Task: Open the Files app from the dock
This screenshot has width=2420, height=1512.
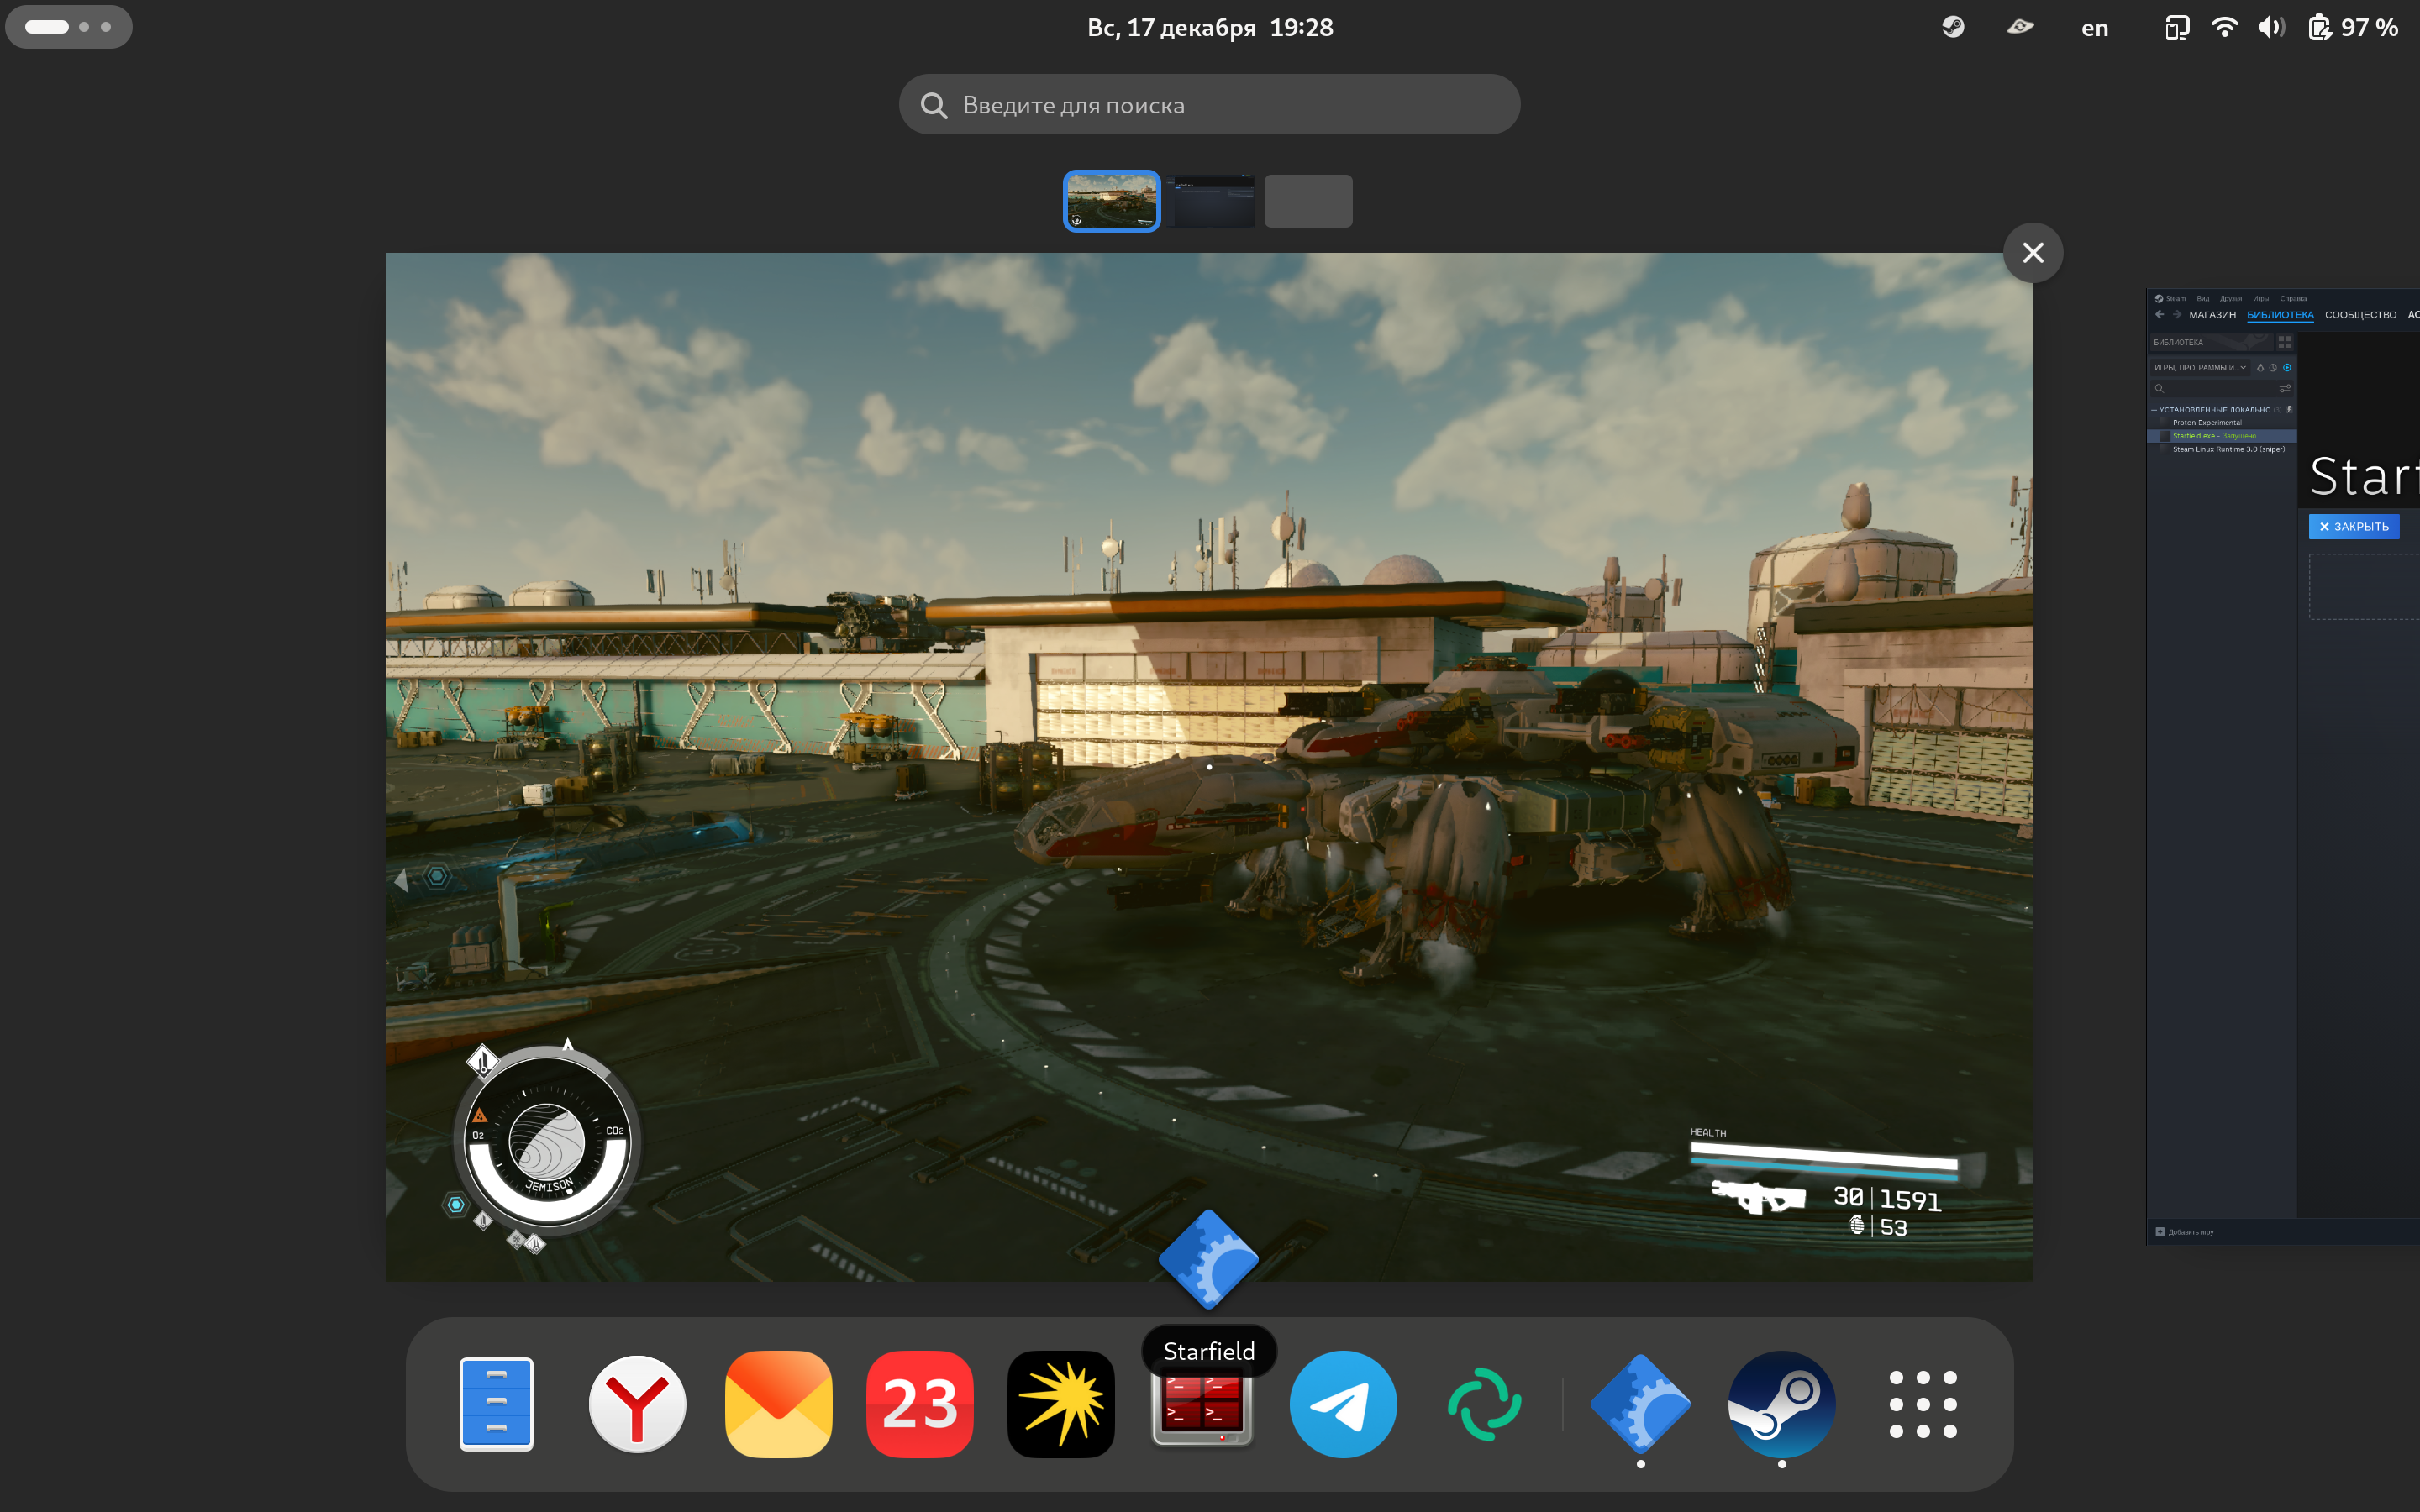Action: [x=496, y=1404]
